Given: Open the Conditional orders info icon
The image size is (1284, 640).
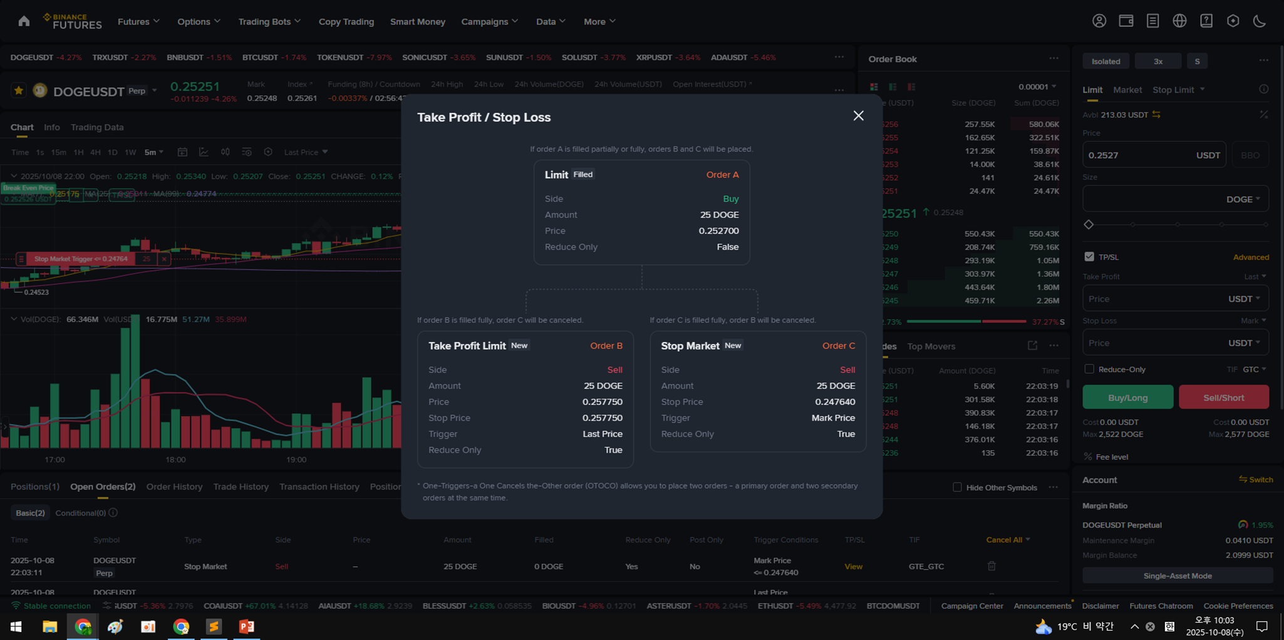Looking at the screenshot, I should 113,512.
